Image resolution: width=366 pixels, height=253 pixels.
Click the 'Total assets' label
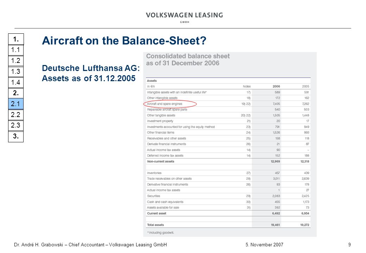pos(156,225)
